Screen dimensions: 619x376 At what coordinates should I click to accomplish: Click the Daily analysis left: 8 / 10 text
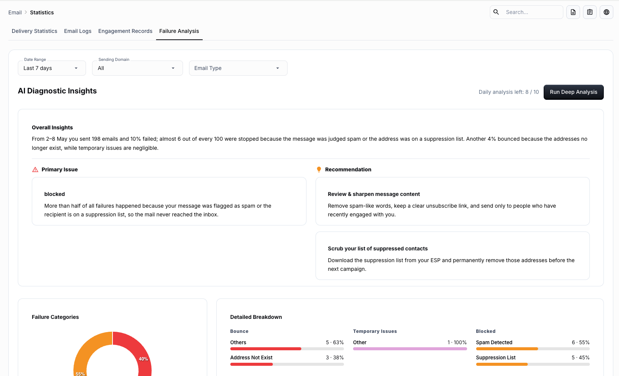[509, 92]
